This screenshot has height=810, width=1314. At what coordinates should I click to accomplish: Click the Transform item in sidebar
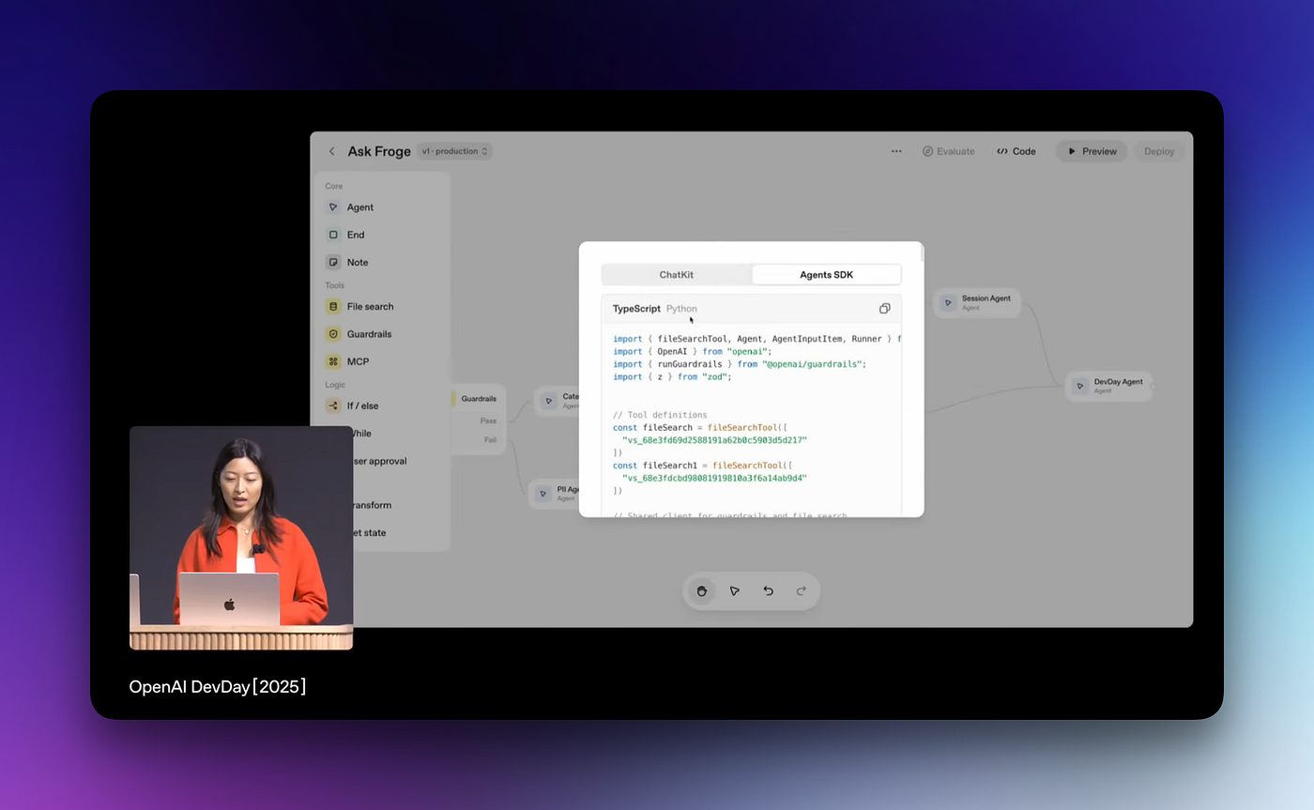pos(373,505)
